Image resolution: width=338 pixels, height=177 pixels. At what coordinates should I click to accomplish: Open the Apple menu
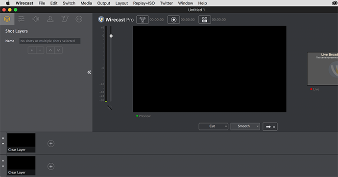point(8,3)
